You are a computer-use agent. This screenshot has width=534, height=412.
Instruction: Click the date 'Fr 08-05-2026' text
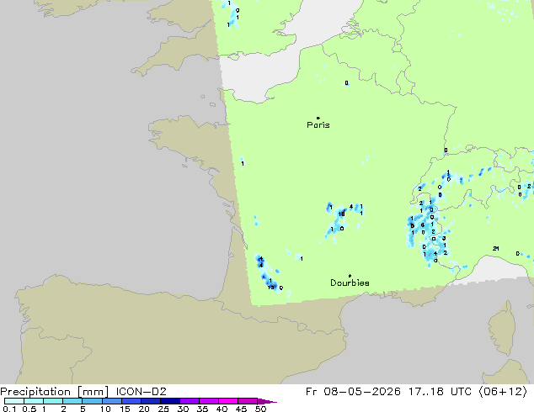point(353,392)
